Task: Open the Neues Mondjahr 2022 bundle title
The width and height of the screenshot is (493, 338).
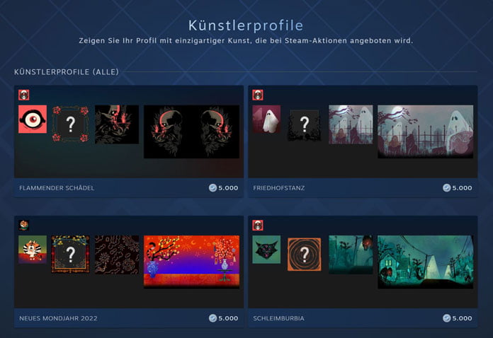Action: click(x=58, y=318)
